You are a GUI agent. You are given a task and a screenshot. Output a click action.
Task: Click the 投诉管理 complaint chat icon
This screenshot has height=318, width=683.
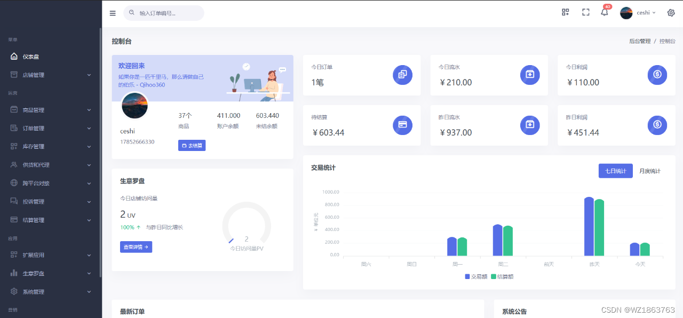[13, 201]
